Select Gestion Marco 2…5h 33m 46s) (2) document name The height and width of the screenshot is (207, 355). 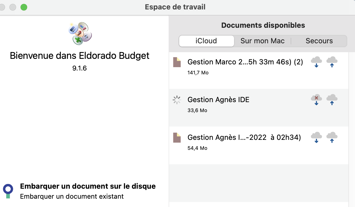[x=245, y=62]
